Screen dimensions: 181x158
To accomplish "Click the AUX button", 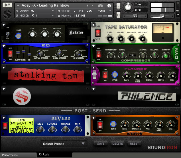I will [x=178, y=11].
